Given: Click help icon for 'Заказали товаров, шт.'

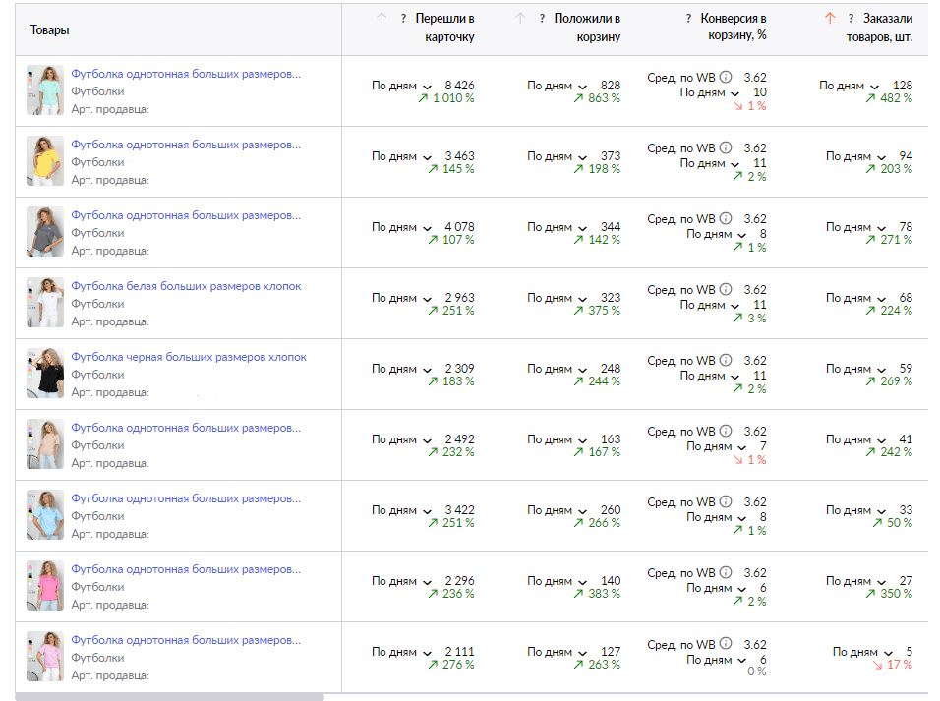Looking at the screenshot, I should pos(851,19).
